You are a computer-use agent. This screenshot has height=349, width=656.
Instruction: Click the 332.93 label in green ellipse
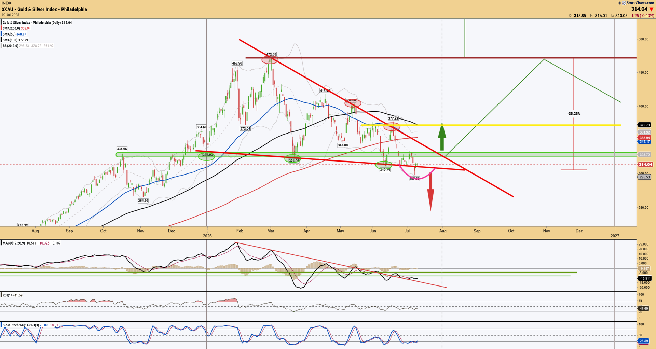click(208, 155)
